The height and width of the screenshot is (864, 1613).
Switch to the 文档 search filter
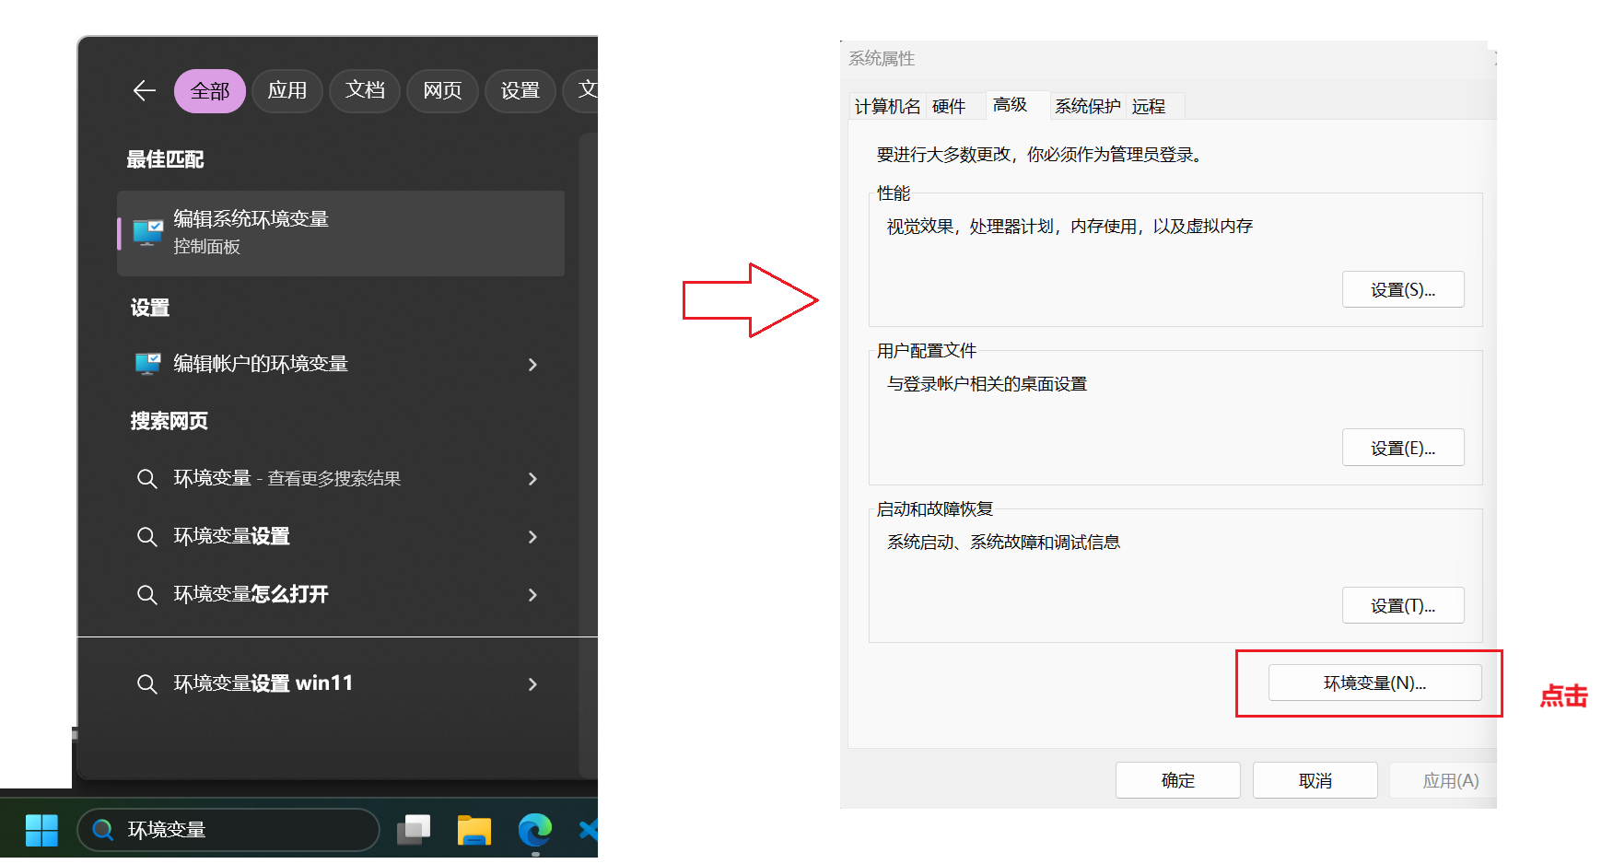point(365,91)
